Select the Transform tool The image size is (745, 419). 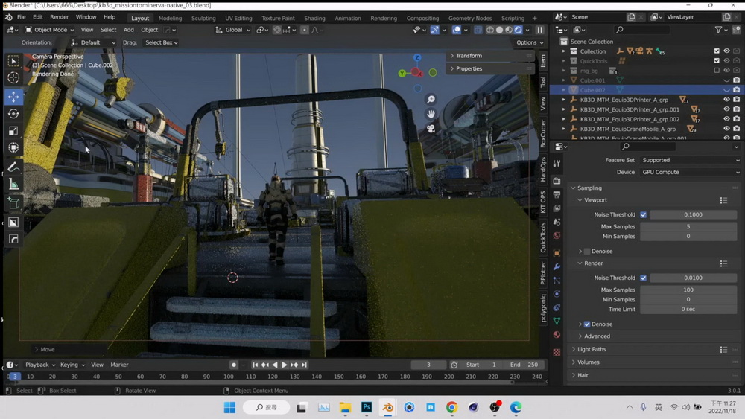click(13, 147)
